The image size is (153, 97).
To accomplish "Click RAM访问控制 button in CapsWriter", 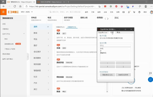I will 123,75.
